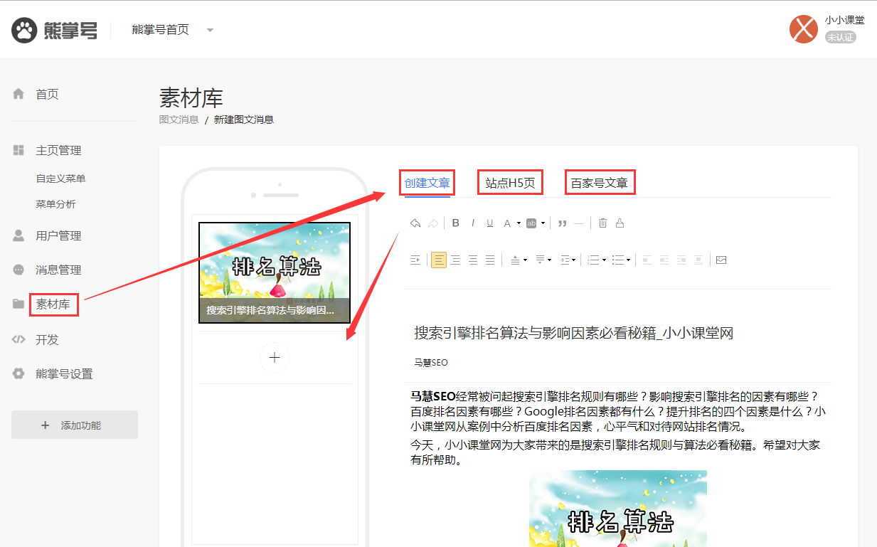Click the 添加功能 button

(75, 425)
